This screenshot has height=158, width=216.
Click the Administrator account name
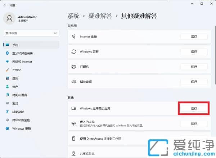[27, 17]
